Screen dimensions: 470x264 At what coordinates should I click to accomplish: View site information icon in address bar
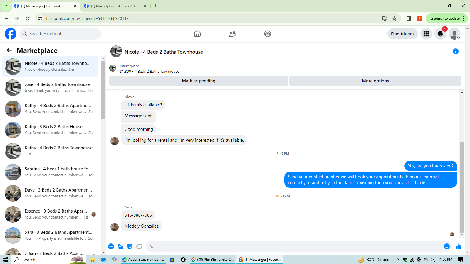(40, 18)
